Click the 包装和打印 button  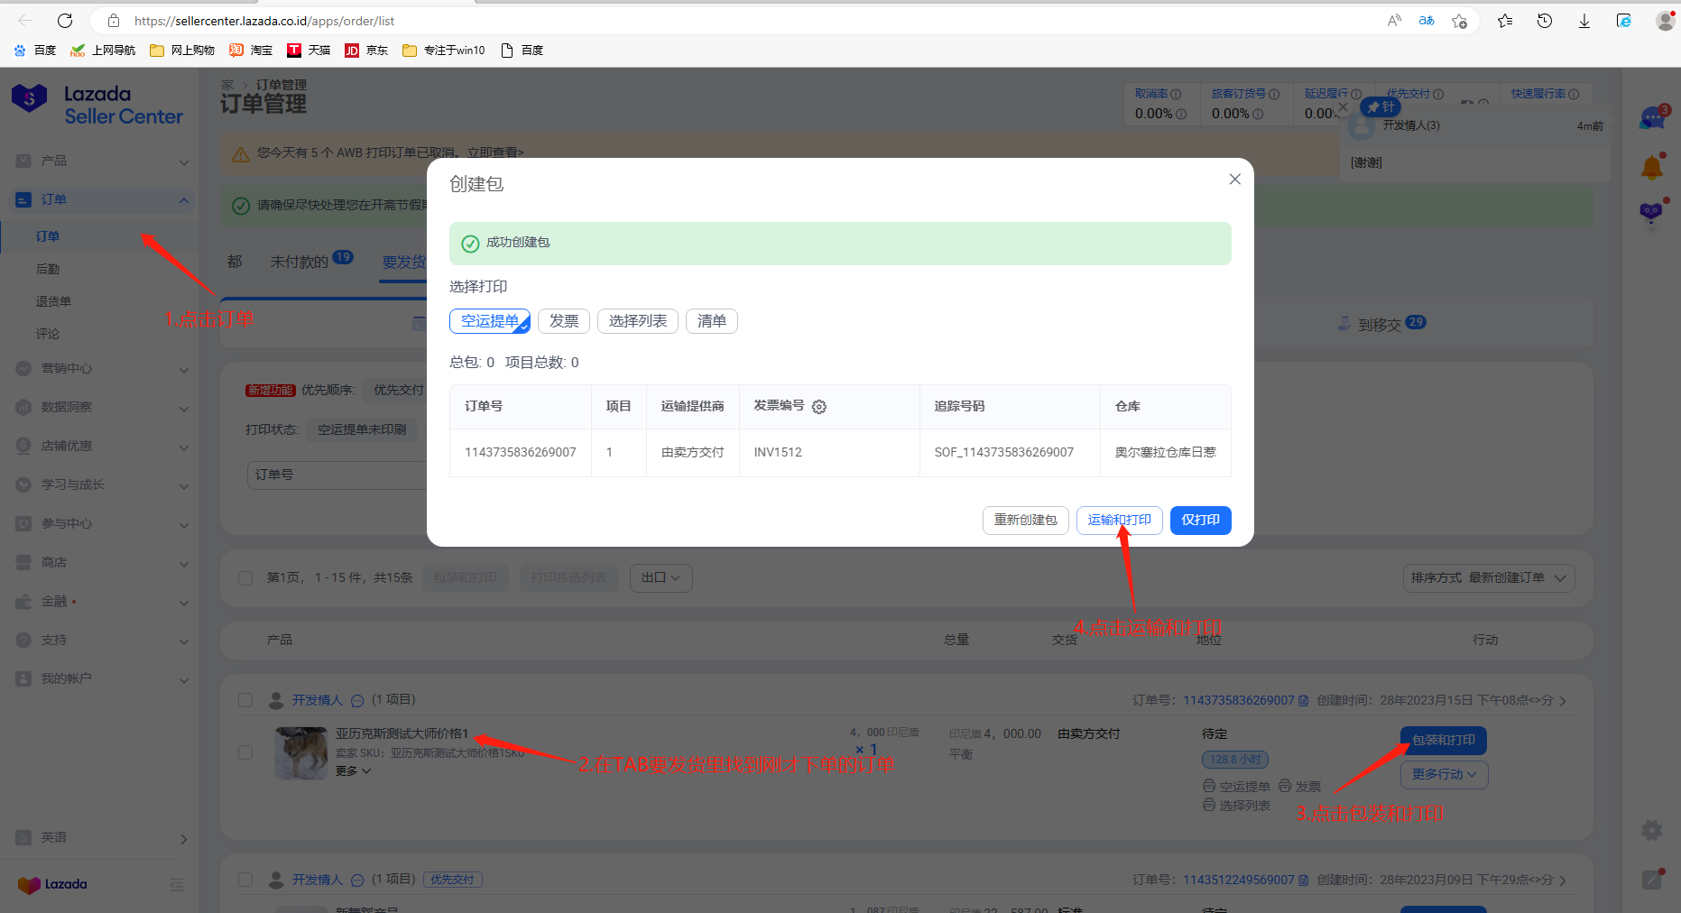[1443, 741]
